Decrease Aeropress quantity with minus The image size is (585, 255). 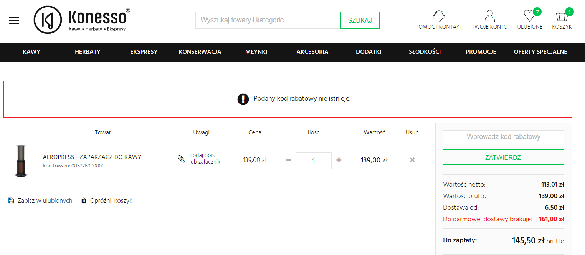[x=289, y=160]
